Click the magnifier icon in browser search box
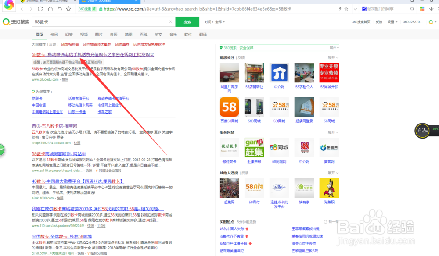The width and height of the screenshot is (439, 256). [x=412, y=9]
